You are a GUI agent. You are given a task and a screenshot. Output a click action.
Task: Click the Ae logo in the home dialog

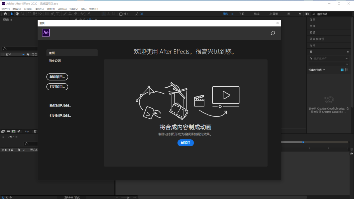click(x=46, y=33)
